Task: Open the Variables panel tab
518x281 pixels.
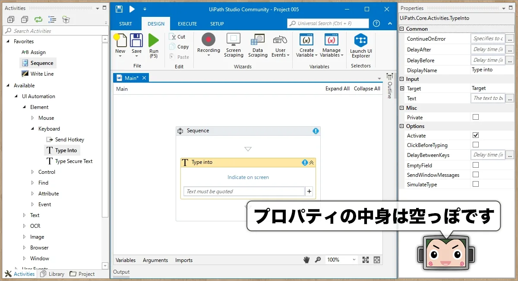Action: (x=126, y=260)
